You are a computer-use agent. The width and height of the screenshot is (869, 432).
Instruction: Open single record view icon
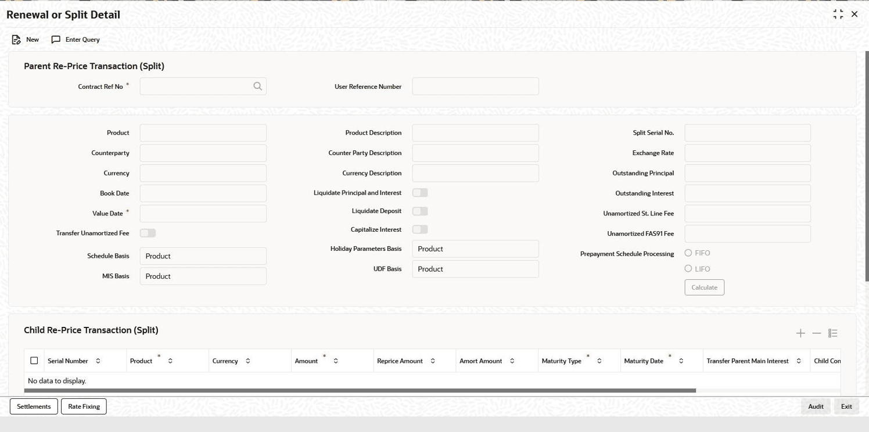(x=832, y=333)
